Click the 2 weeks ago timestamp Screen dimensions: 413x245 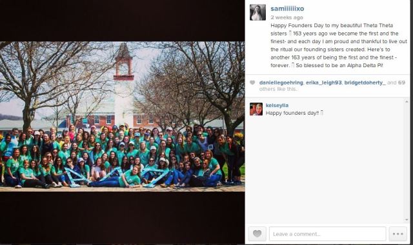click(x=287, y=17)
